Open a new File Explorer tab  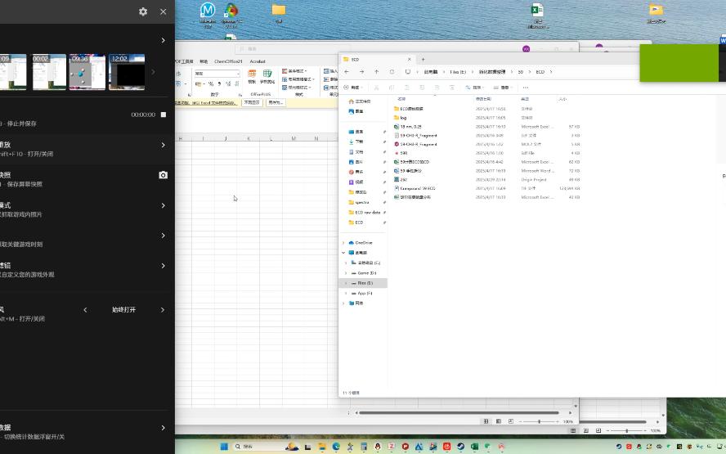tap(423, 59)
